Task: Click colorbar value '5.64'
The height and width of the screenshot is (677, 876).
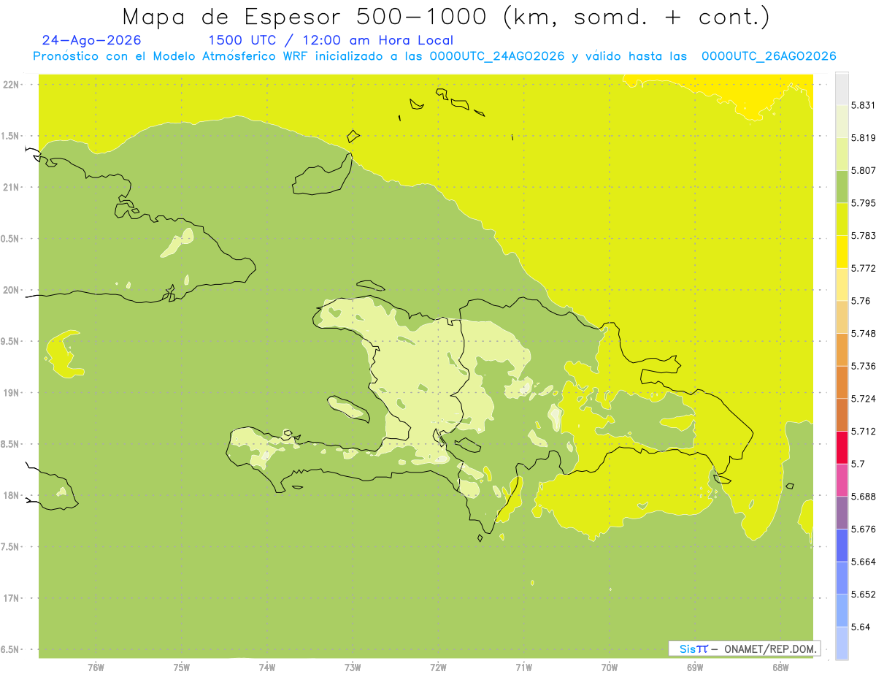Action: click(x=861, y=627)
